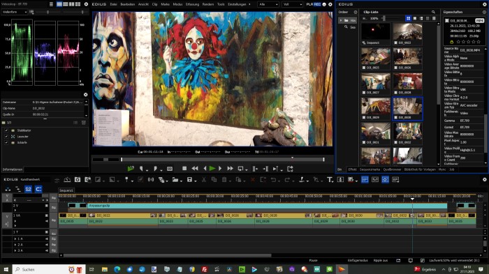Click the Informationen panel label
The image size is (489, 274).
coord(13,169)
